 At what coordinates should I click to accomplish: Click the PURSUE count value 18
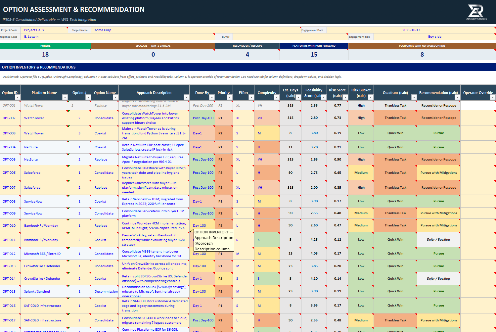pos(45,55)
